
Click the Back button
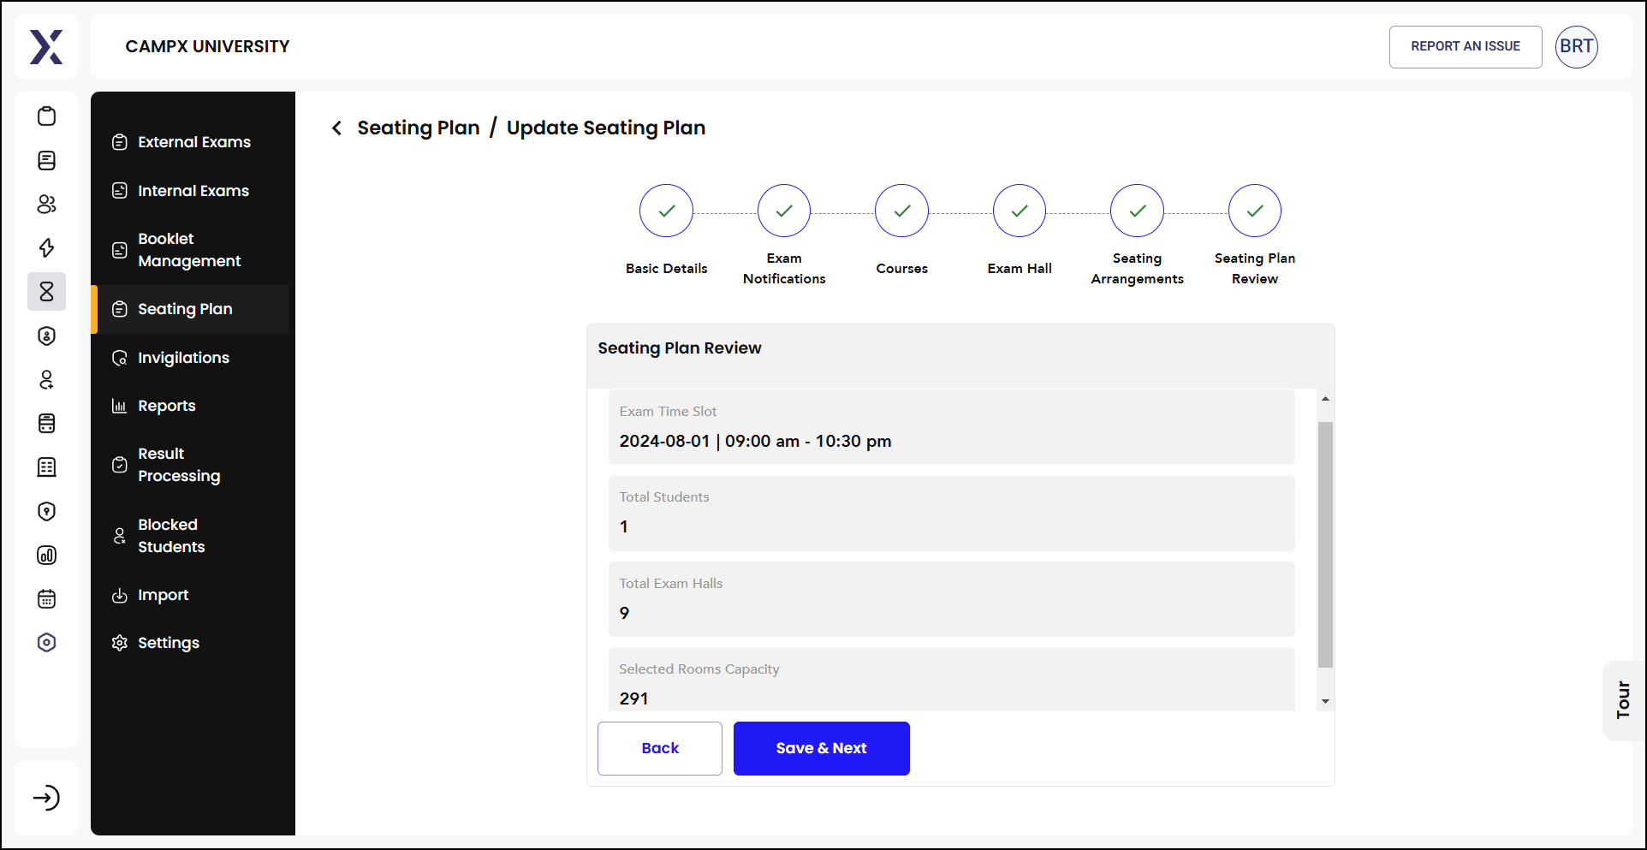click(660, 748)
